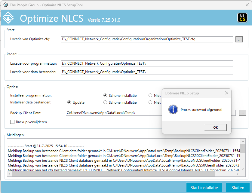Click the gear icon in title bar
The height and width of the screenshot is (193, 252).
(6, 5)
